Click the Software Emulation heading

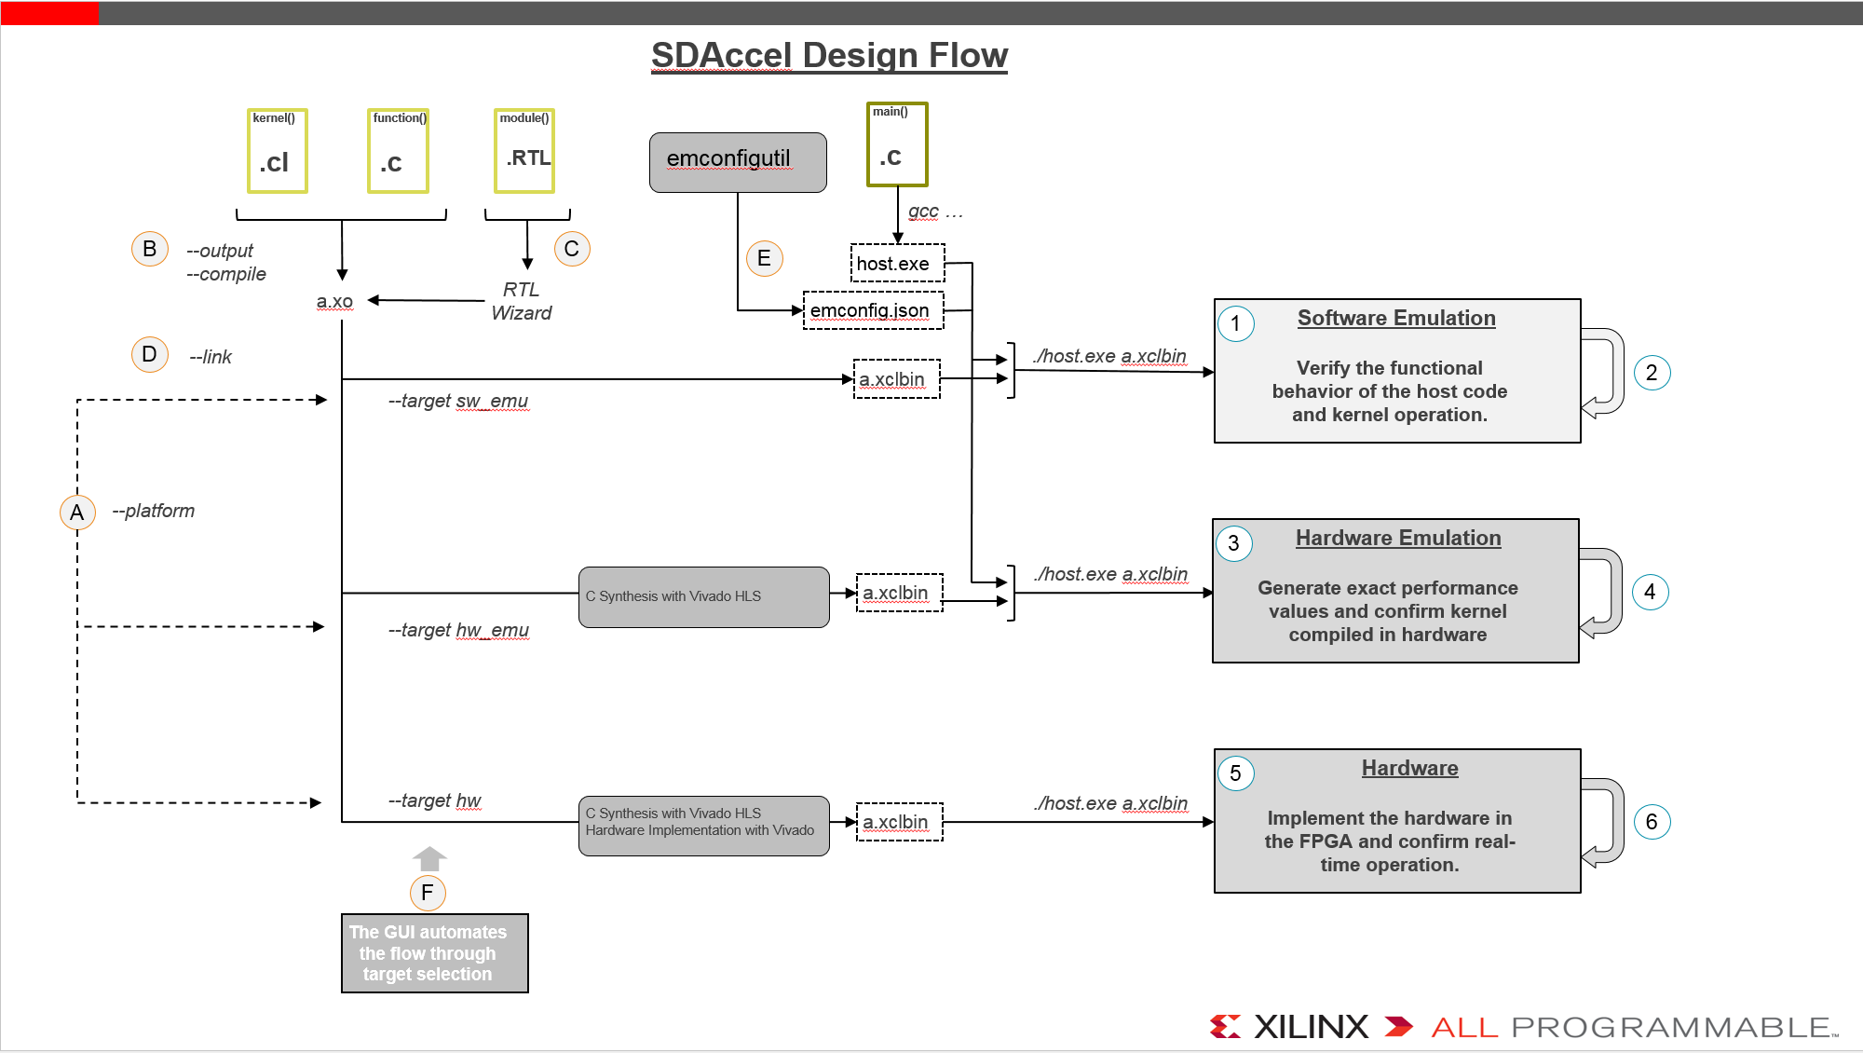tap(1396, 319)
